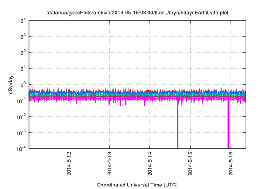Image resolution: width=271 pixels, height=189 pixels.
Task: Click the 10^2 y-axis tick label
Action: (x=22, y=53)
